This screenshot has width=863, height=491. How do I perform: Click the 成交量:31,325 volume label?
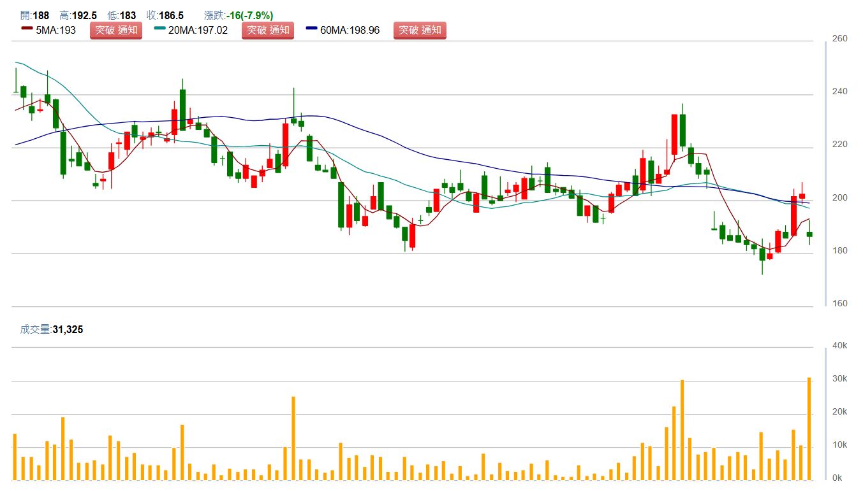point(52,329)
